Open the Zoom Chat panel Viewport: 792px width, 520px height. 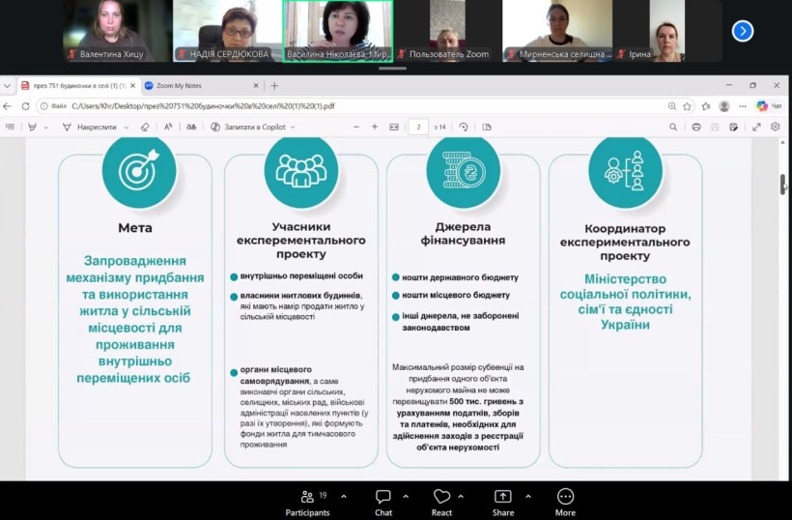click(x=383, y=504)
